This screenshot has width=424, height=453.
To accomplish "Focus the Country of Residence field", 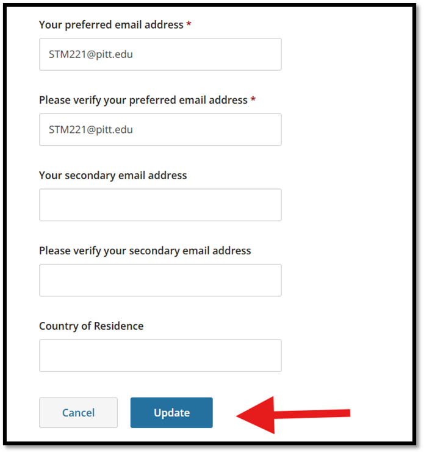I will [160, 355].
